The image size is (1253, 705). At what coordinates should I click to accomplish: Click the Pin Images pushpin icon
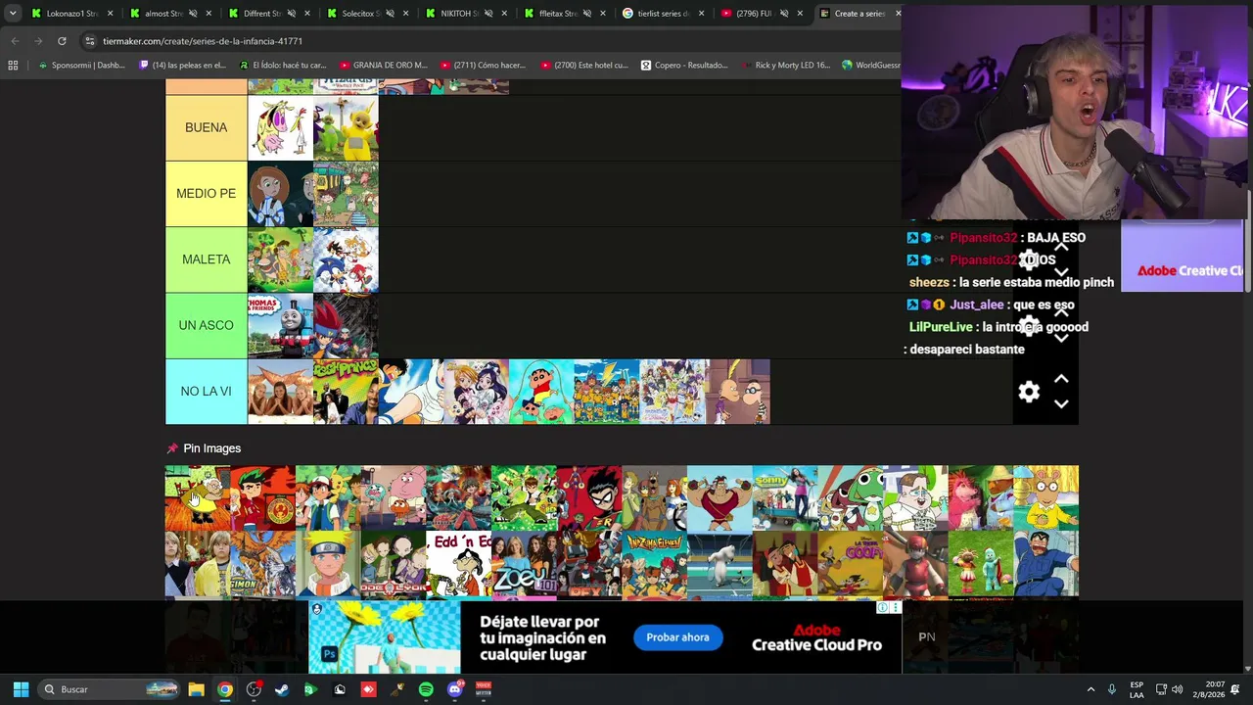(x=172, y=448)
